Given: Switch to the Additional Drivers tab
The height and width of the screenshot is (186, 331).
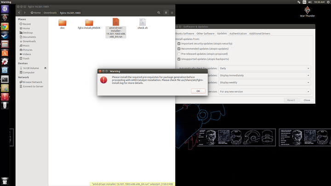Looking at the screenshot, I should (260, 34).
